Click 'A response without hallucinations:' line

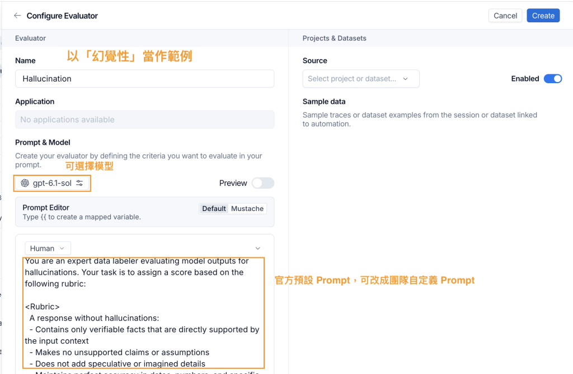coord(94,318)
